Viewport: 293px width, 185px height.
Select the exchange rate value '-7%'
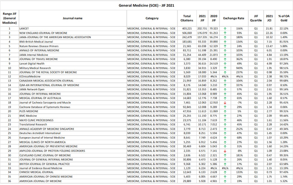coord(239,103)
